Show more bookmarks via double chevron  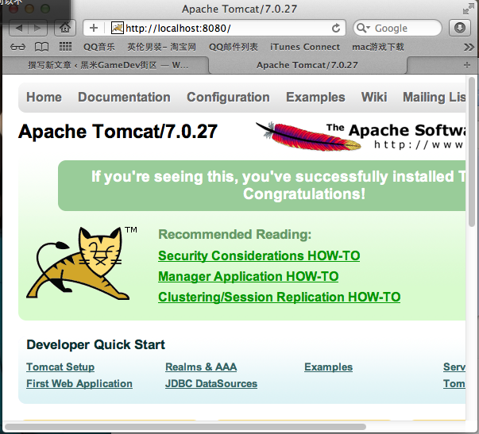click(x=469, y=47)
